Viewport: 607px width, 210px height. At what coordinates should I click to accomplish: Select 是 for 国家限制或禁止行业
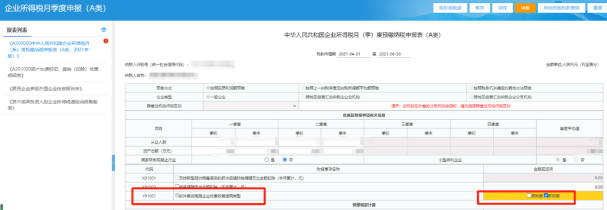tap(266, 160)
